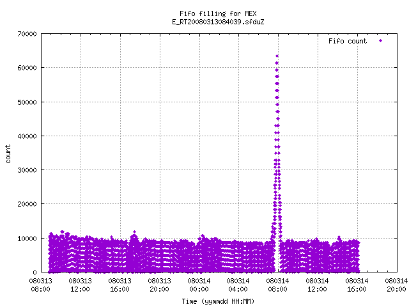This screenshot has width=409, height=307.
Task: Click the chart title 'Fifo filling for MEX'
Action: click(x=218, y=13)
